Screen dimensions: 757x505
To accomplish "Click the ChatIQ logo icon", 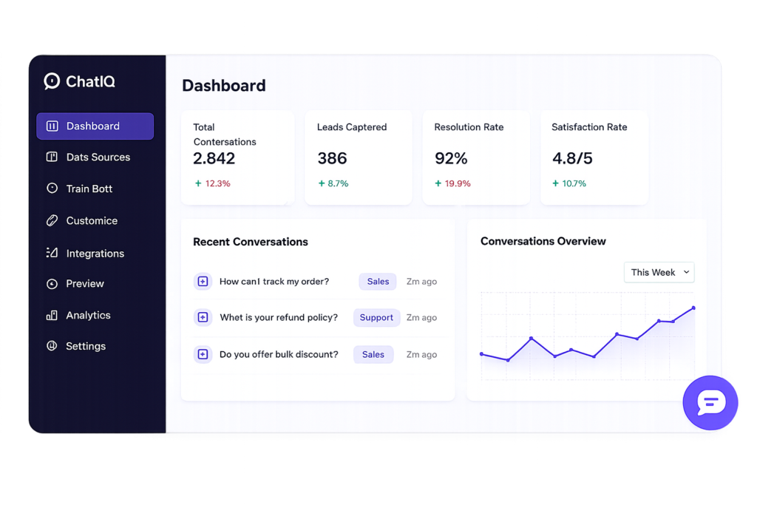I will tap(52, 81).
